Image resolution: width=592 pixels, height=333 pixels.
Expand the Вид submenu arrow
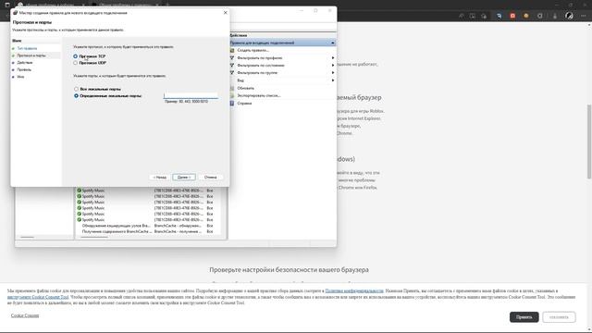pos(333,80)
